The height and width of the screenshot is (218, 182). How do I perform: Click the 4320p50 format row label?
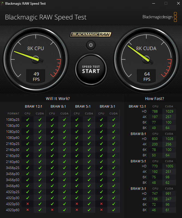tap(13, 204)
